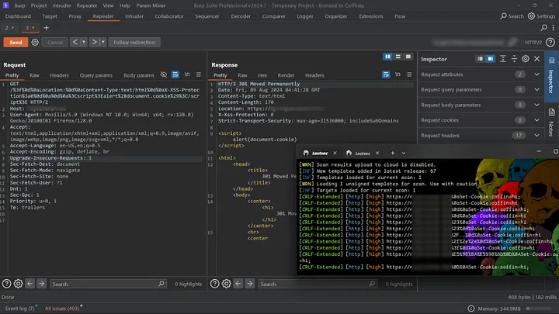This screenshot has height=314, width=559.
Task: Click request search input field
Action: (x=108, y=284)
